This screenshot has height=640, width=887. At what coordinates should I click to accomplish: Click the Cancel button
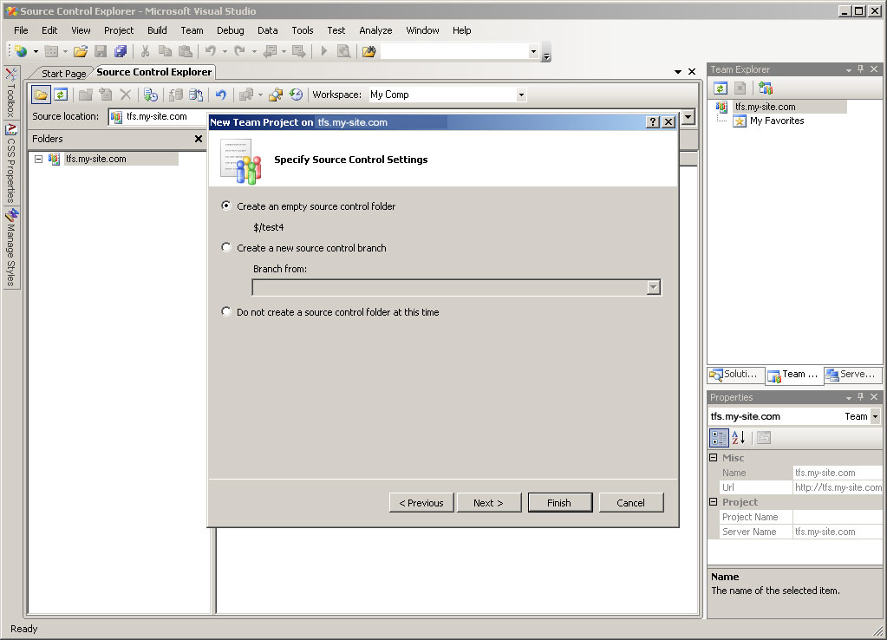630,502
